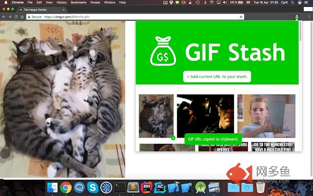Image resolution: width=313 pixels, height=196 pixels.
Task: Click the GIF Stash popup scrollbar
Action: 300,31
